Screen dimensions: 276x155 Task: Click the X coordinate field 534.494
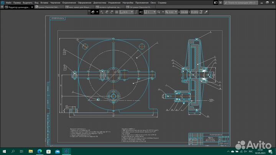[x=184, y=12]
